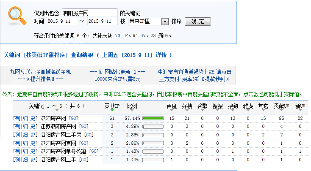Click the end date field
Image resolution: width=311 pixels, height=171 pixels.
[x=103, y=21]
